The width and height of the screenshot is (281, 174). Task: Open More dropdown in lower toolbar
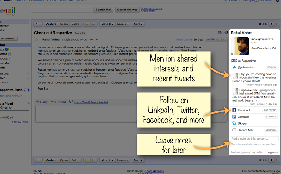click(138, 160)
